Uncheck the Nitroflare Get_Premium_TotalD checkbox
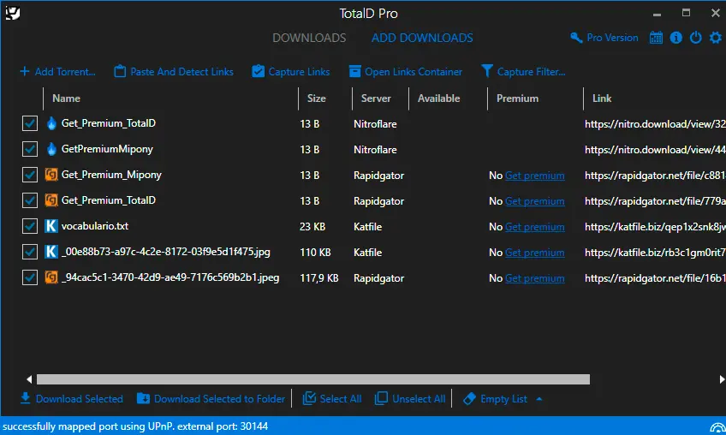 pos(30,123)
